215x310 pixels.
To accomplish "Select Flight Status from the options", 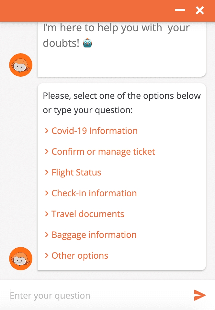I will (x=76, y=172).
